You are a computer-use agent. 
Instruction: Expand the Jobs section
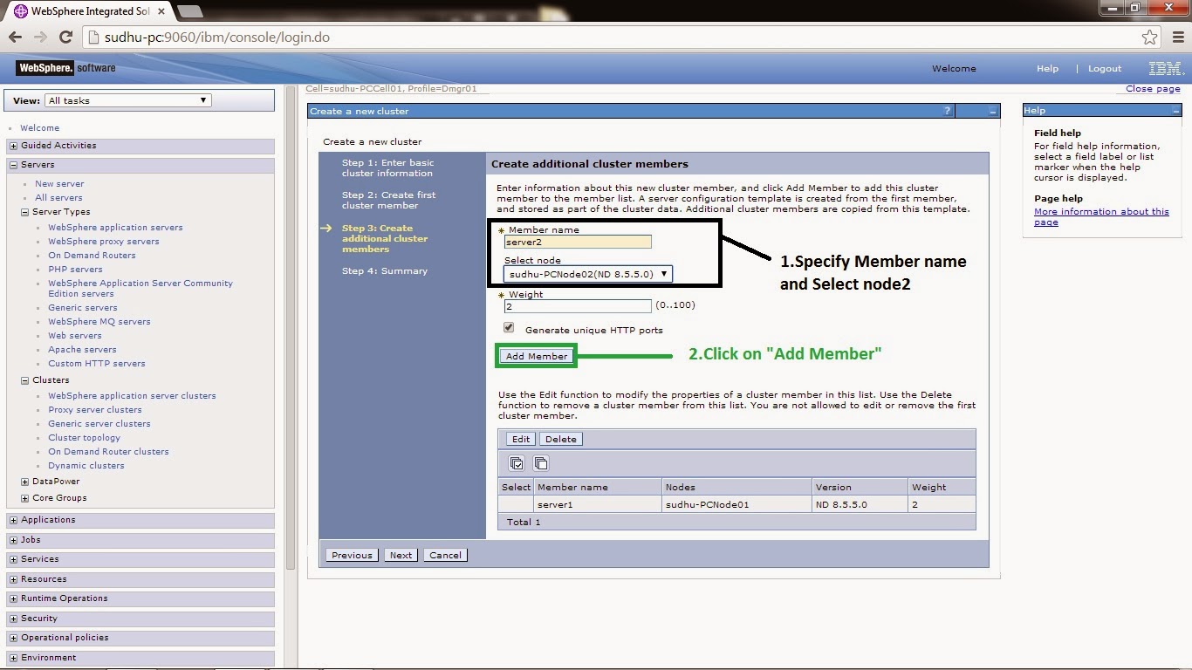[x=13, y=540]
